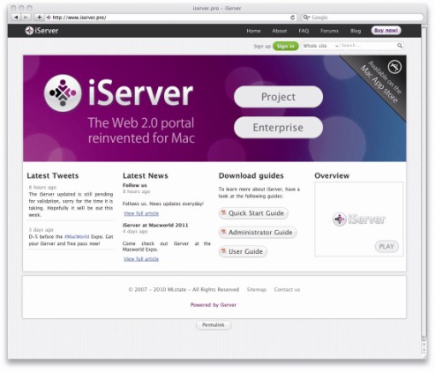This screenshot has width=435, height=371.
Task: Select the About navigation item
Action: click(279, 31)
